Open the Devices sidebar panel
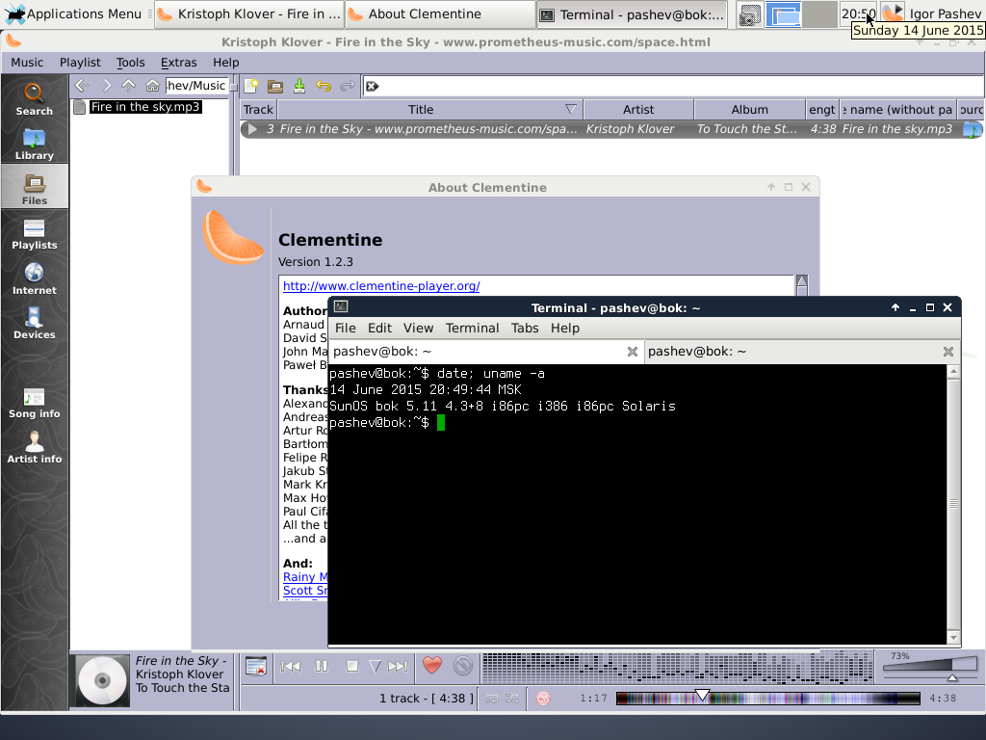This screenshot has height=740, width=986. 34,324
